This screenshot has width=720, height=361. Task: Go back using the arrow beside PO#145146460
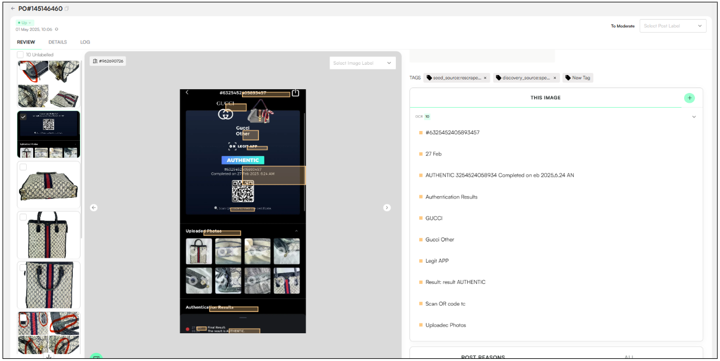tap(13, 9)
